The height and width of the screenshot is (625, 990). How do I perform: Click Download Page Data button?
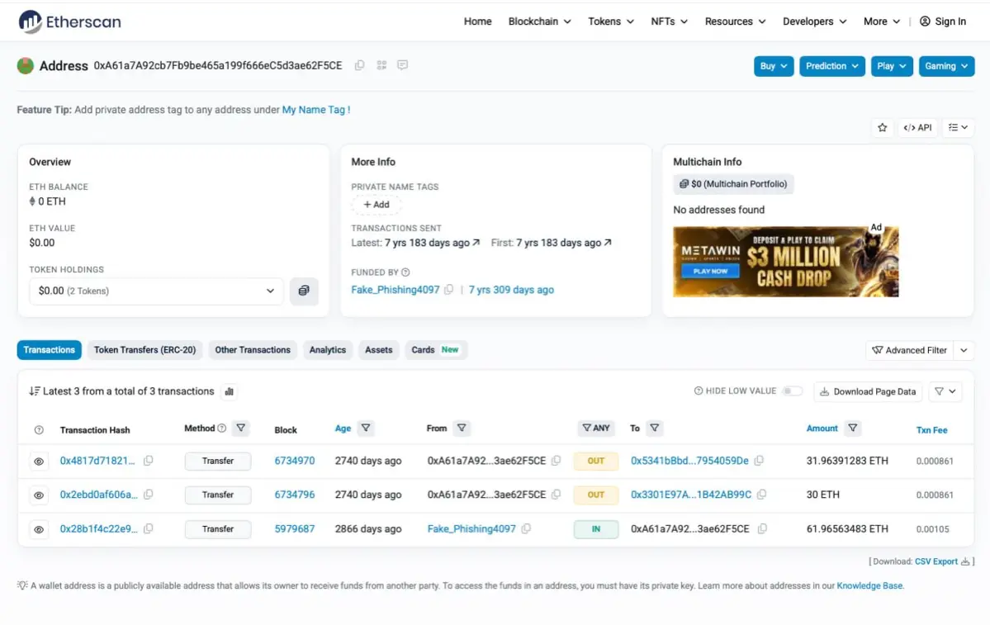pos(868,391)
